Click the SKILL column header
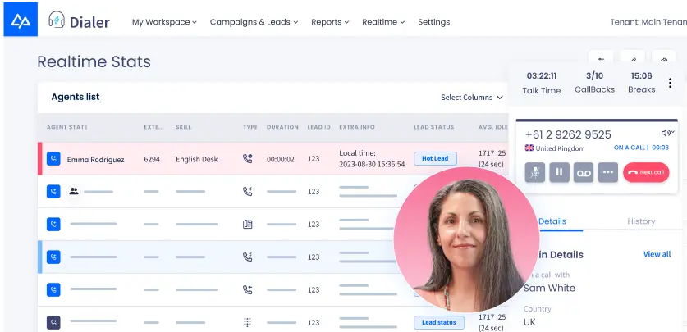The height and width of the screenshot is (332, 687). (183, 127)
